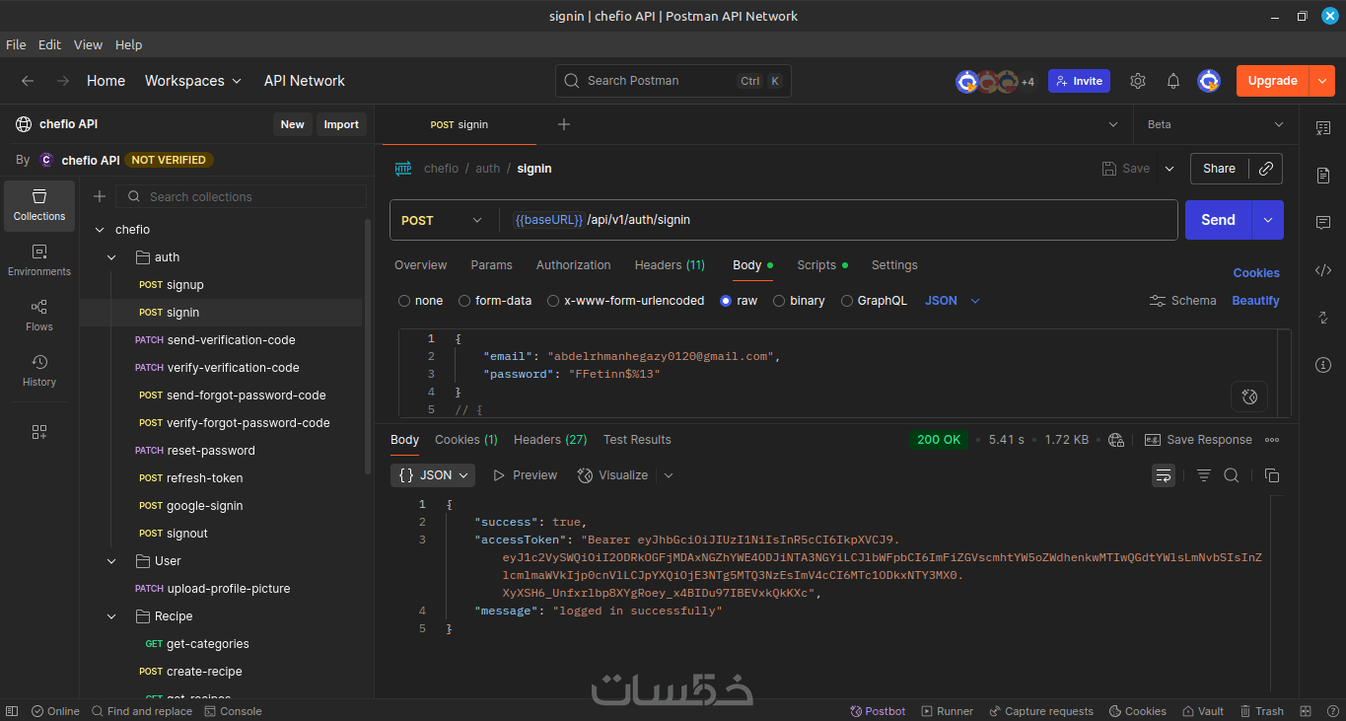Screen dimensions: 1346x721
Task: Open the Environments sidebar panel
Action: [39, 261]
